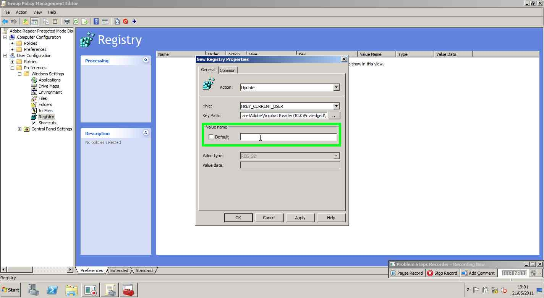
Task: Select Drive Maps in the tree
Action: coord(49,86)
